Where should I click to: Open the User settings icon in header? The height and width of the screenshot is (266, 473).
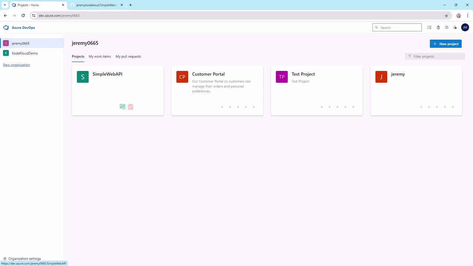(x=455, y=27)
